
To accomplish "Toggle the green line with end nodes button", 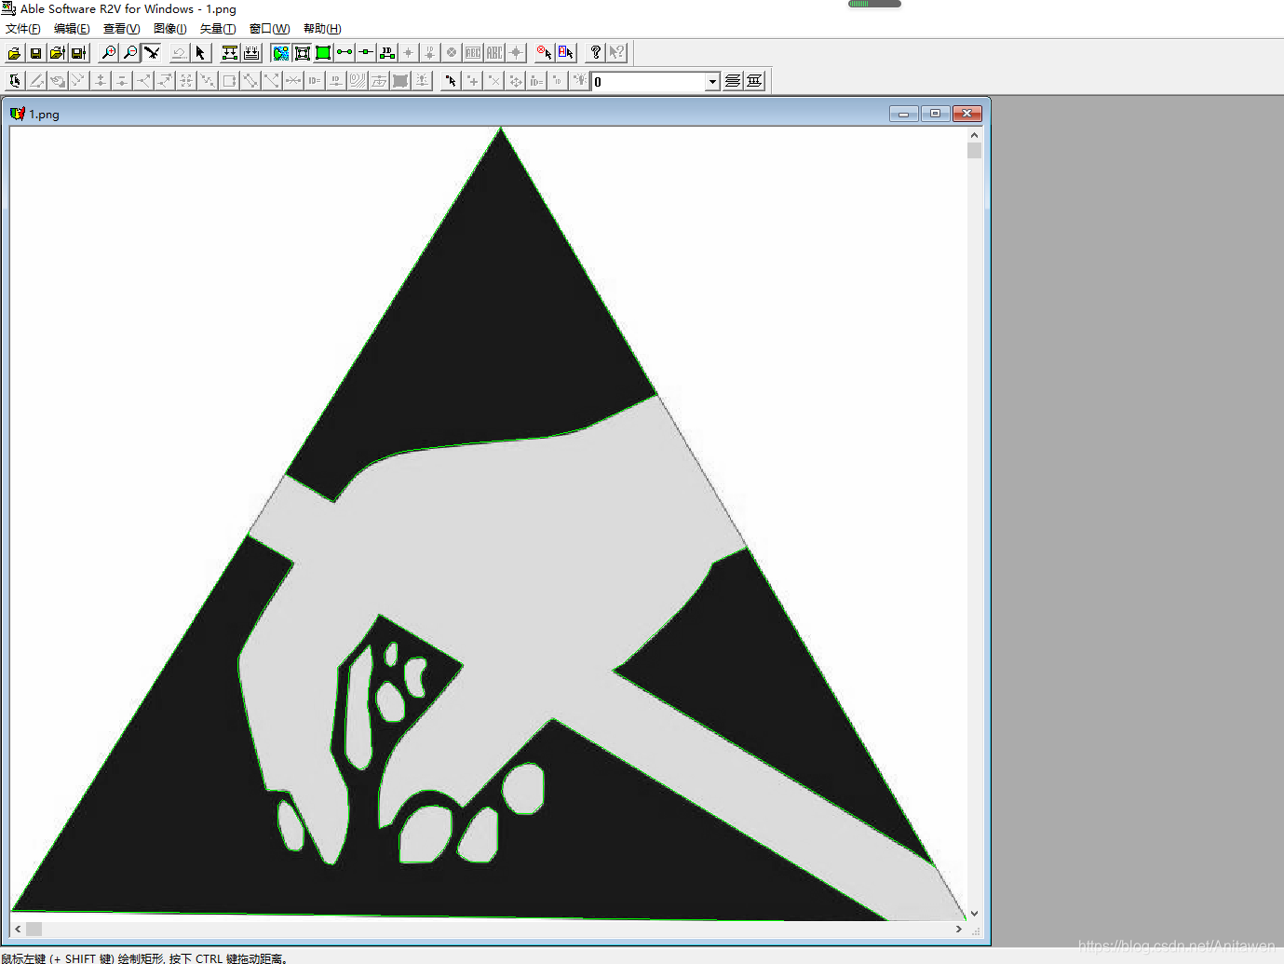I will click(x=345, y=53).
